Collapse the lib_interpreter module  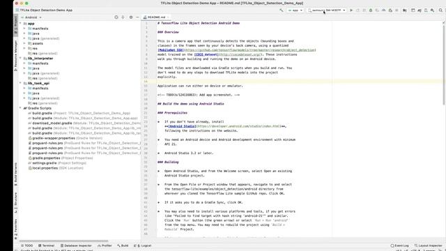click(x=20, y=59)
